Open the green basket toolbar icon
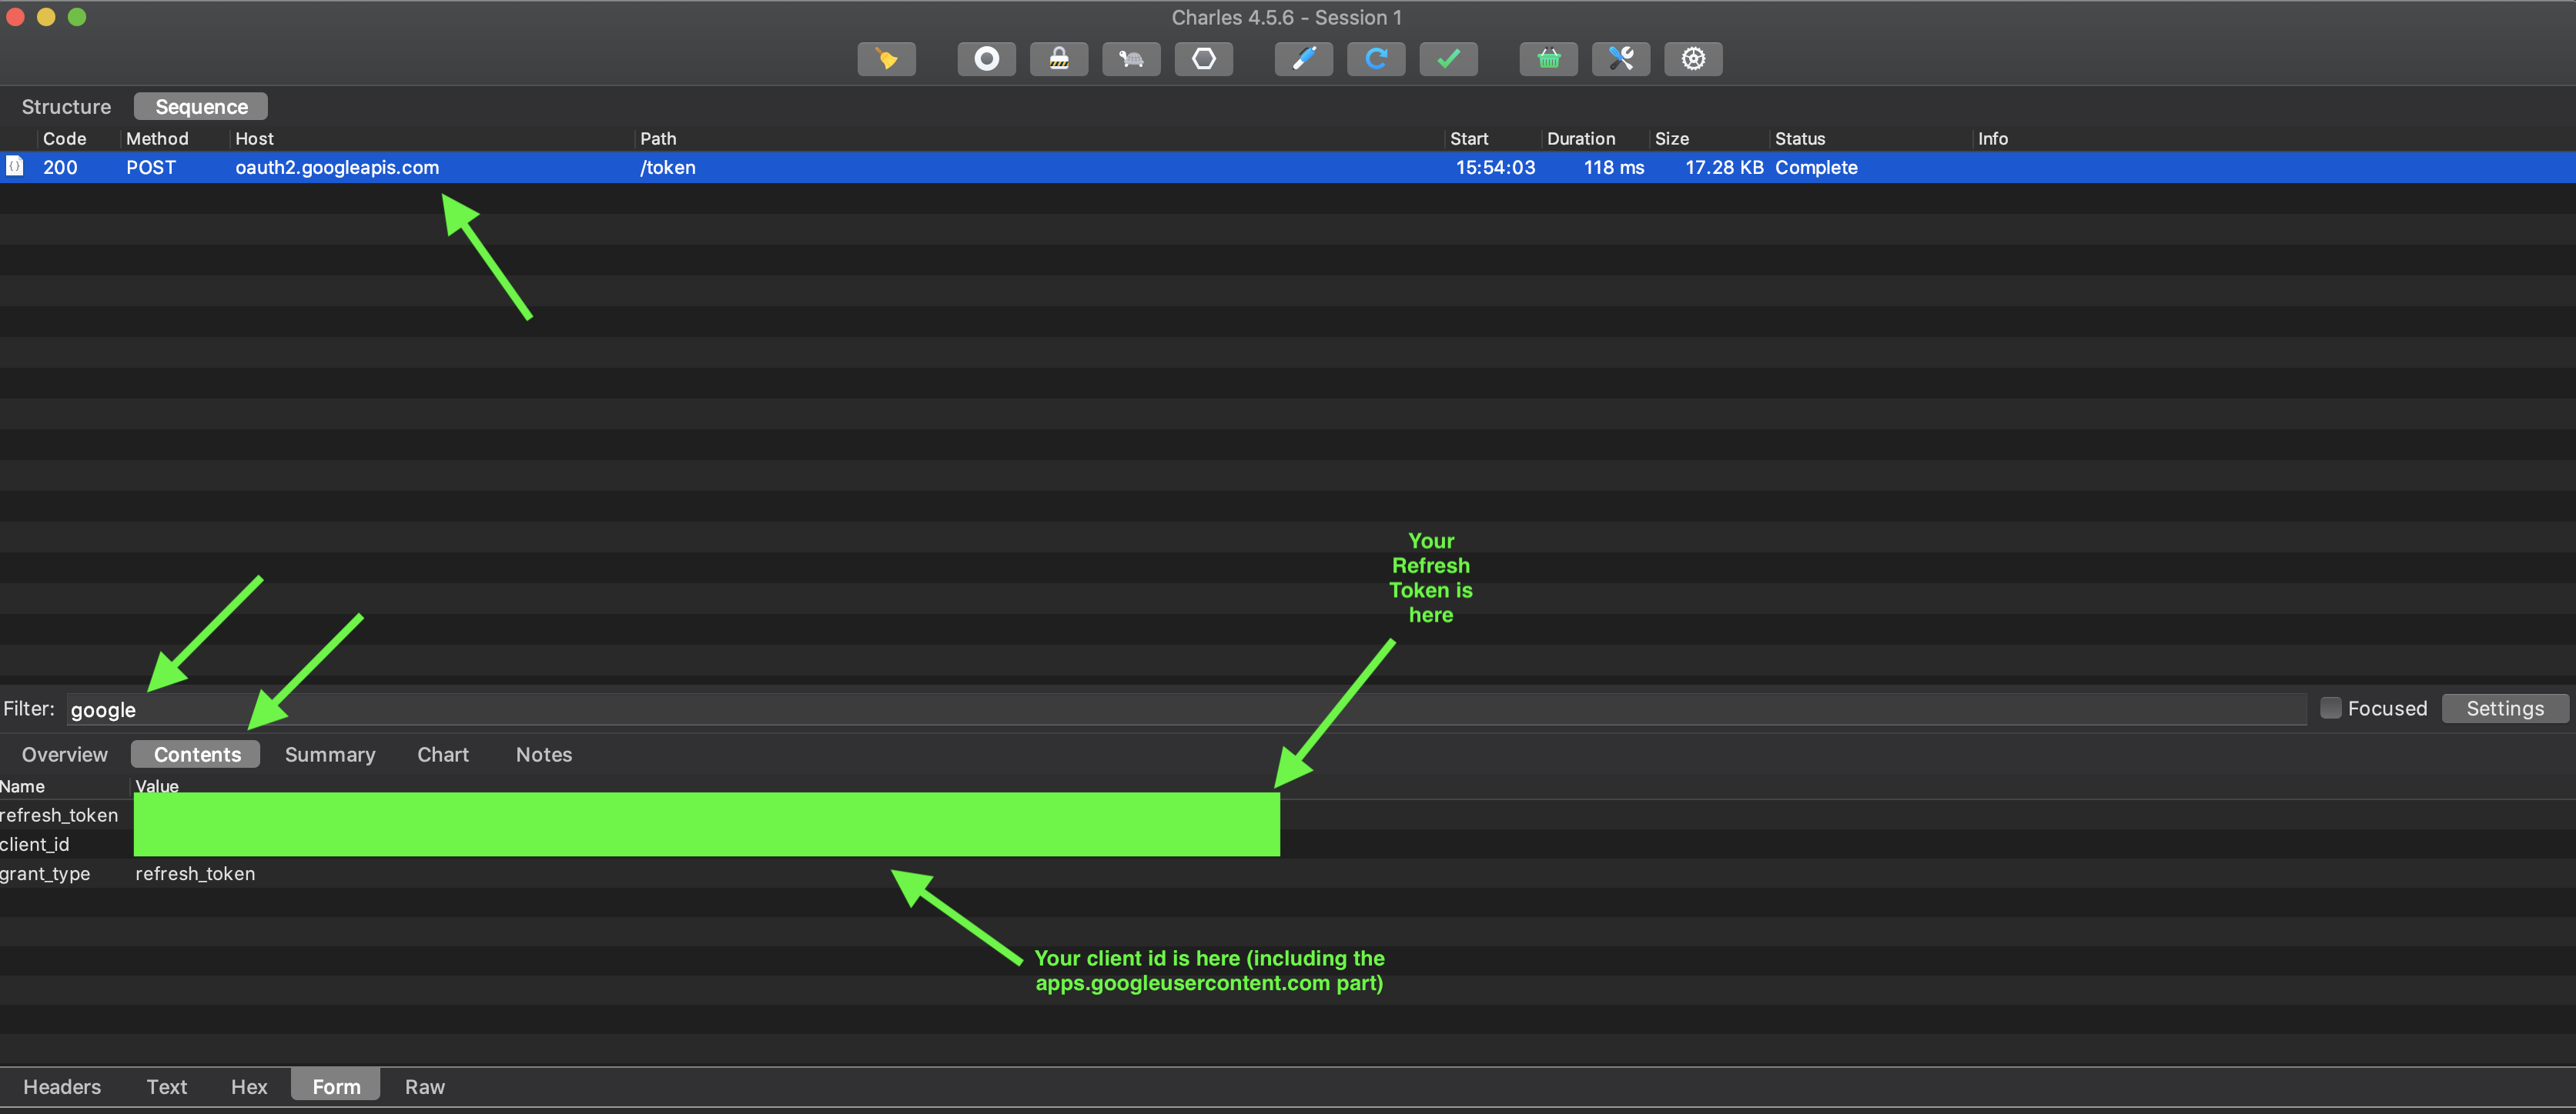This screenshot has height=1114, width=2576. coord(1548,59)
